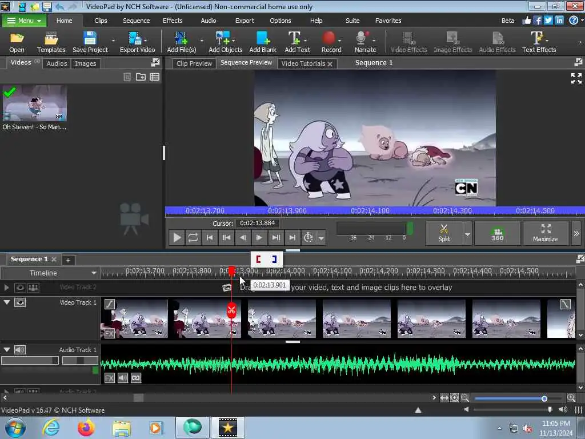This screenshot has width=585, height=439.
Task: Click the Add Text icon
Action: point(297,42)
